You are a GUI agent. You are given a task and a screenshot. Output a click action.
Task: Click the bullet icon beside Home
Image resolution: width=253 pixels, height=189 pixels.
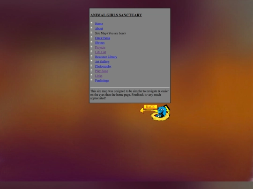pos(91,23)
